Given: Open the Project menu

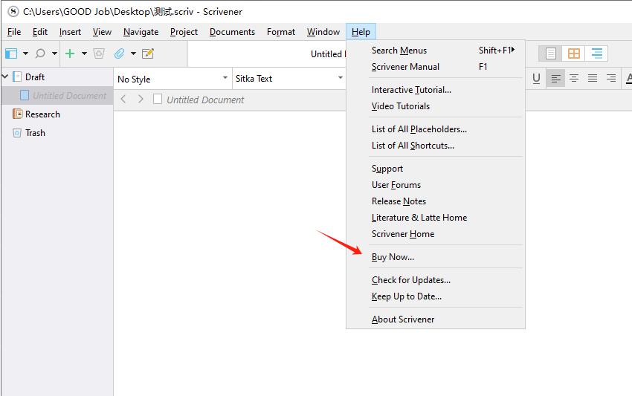Looking at the screenshot, I should click(x=184, y=32).
